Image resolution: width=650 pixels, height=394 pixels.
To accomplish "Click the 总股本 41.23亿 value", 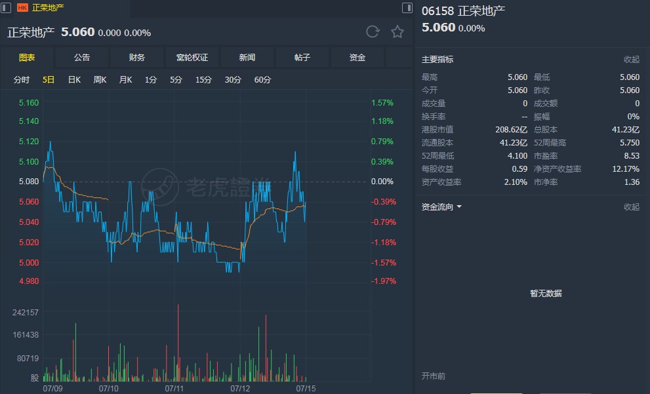I will [626, 130].
